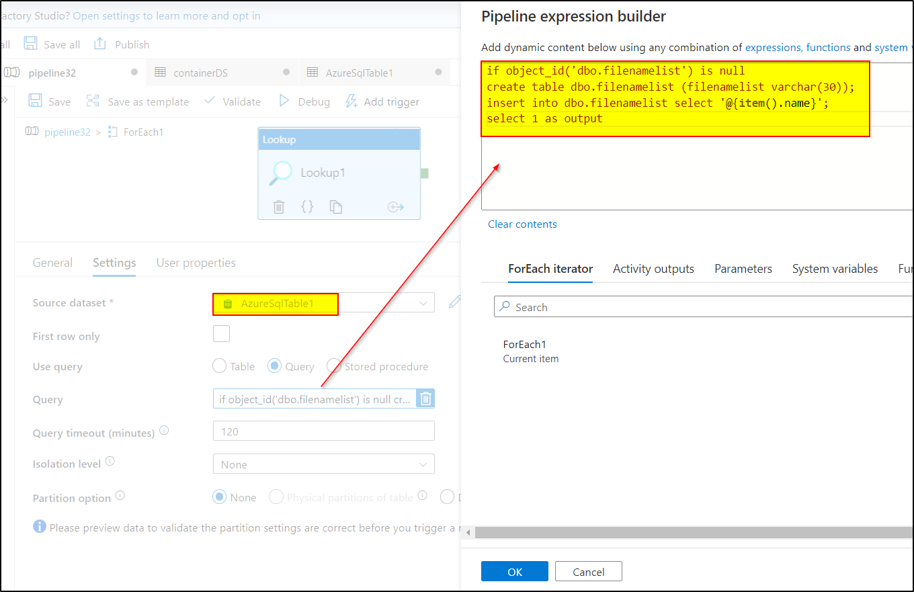
Task: Click the containerDS dataset table icon
Action: tap(160, 73)
